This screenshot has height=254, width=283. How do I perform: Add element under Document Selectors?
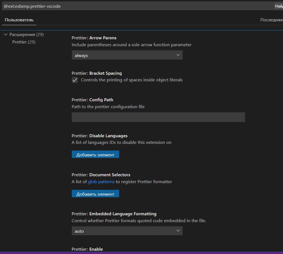pyautogui.click(x=95, y=194)
